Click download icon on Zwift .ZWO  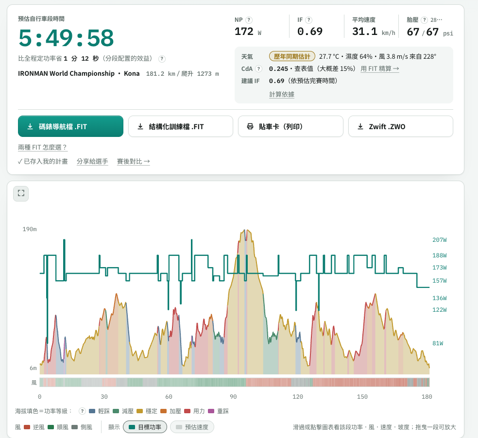(x=360, y=126)
